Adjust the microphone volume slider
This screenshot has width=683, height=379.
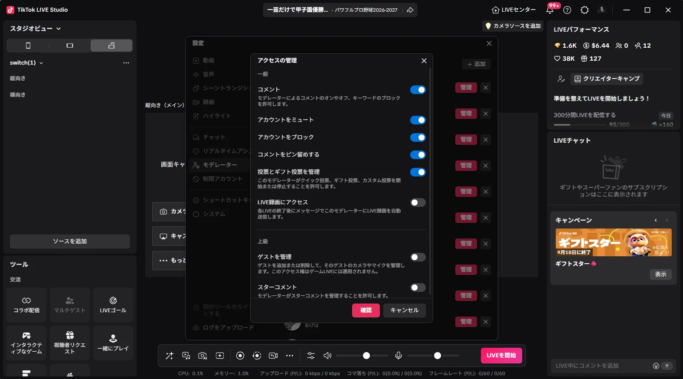(433, 356)
